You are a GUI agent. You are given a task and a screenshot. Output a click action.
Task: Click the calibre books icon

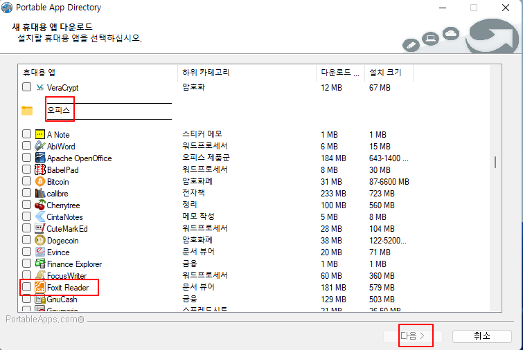40,193
